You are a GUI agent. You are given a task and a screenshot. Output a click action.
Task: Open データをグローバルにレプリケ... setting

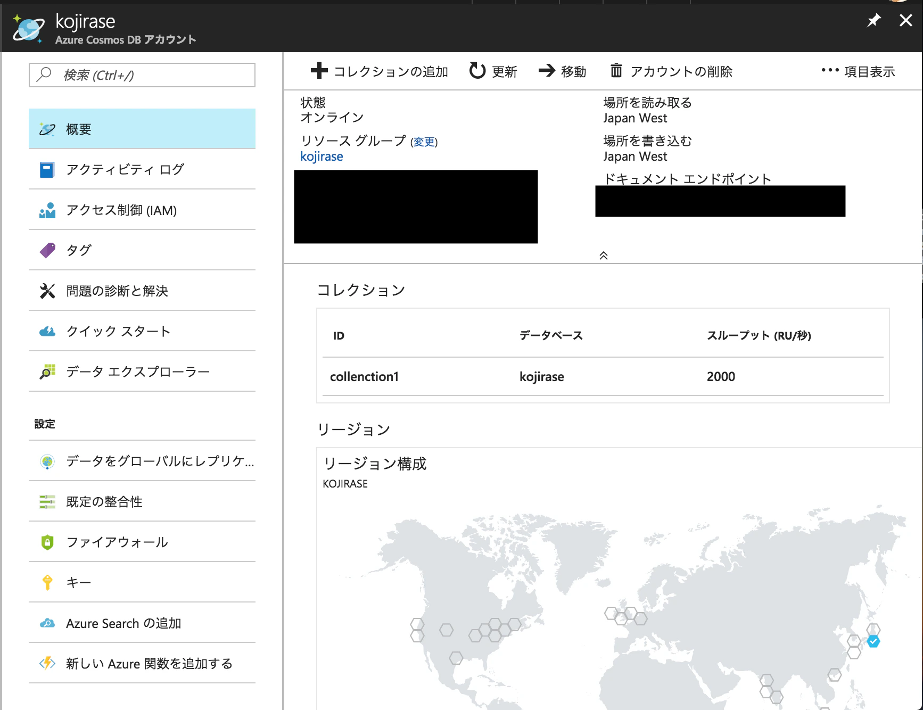coord(142,461)
